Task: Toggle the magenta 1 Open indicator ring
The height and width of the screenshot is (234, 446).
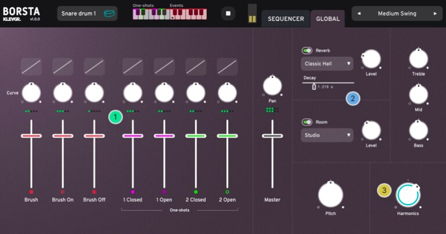Action: (x=164, y=192)
